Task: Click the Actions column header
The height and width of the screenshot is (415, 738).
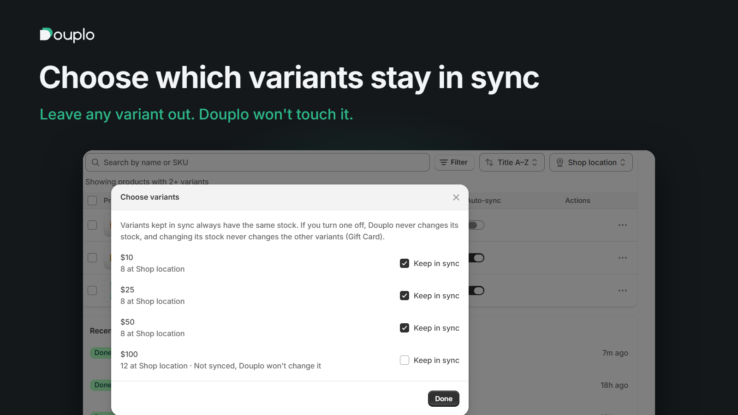Action: click(x=577, y=201)
